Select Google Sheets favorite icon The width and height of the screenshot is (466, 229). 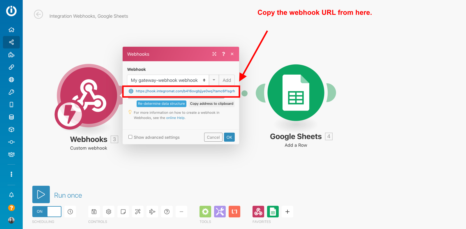pos(273,212)
